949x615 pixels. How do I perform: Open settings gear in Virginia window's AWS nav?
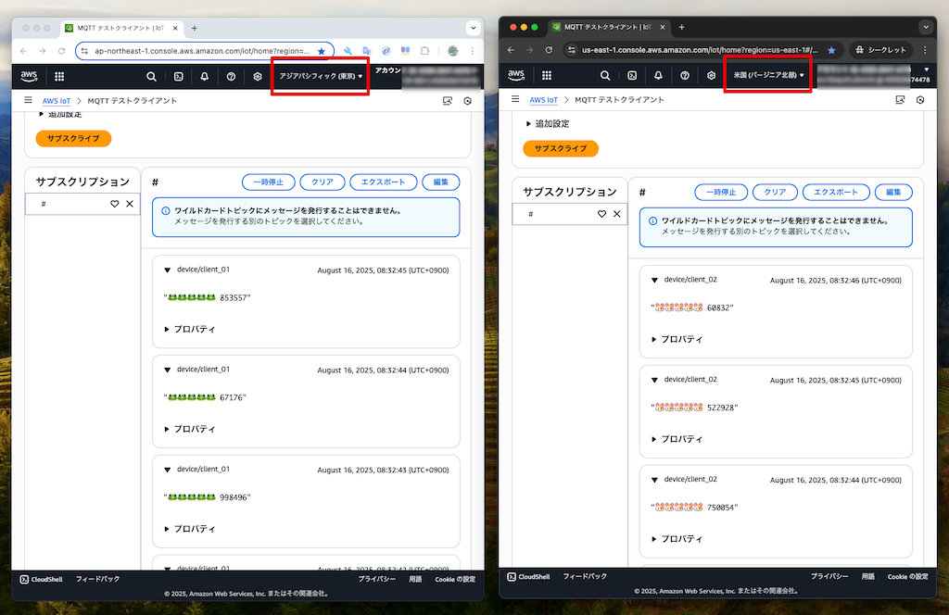(711, 75)
